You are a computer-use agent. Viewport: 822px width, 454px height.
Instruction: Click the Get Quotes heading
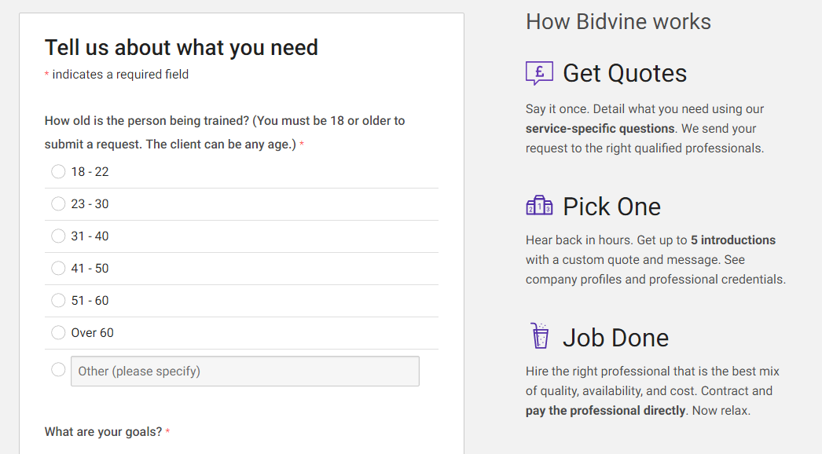625,73
